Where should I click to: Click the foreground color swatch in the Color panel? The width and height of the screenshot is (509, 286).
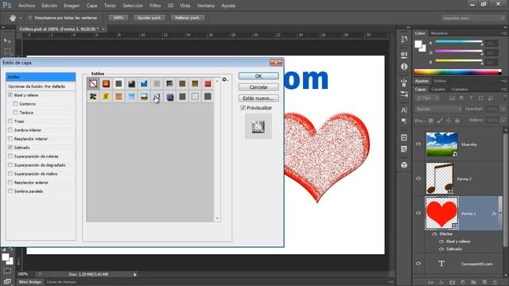(418, 44)
